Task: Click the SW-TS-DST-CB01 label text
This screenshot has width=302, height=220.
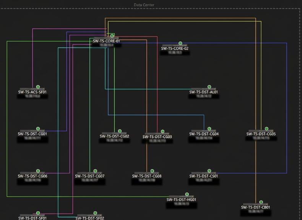Action: (x=256, y=207)
